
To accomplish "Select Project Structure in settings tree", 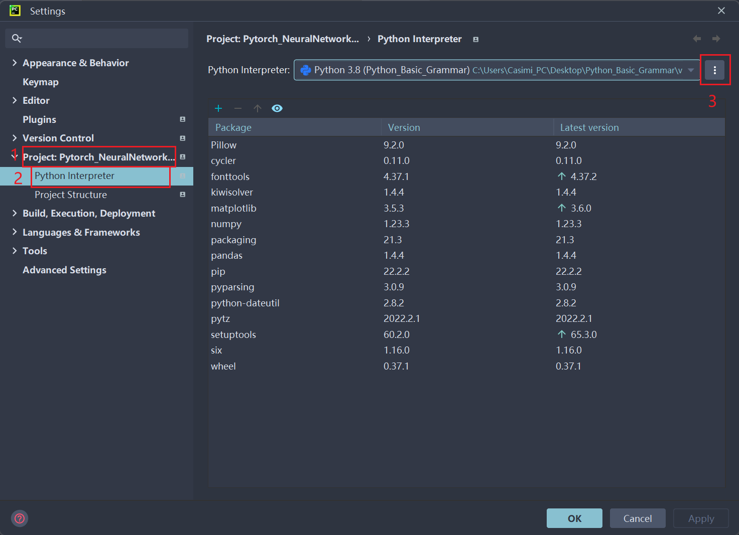I will (x=71, y=195).
